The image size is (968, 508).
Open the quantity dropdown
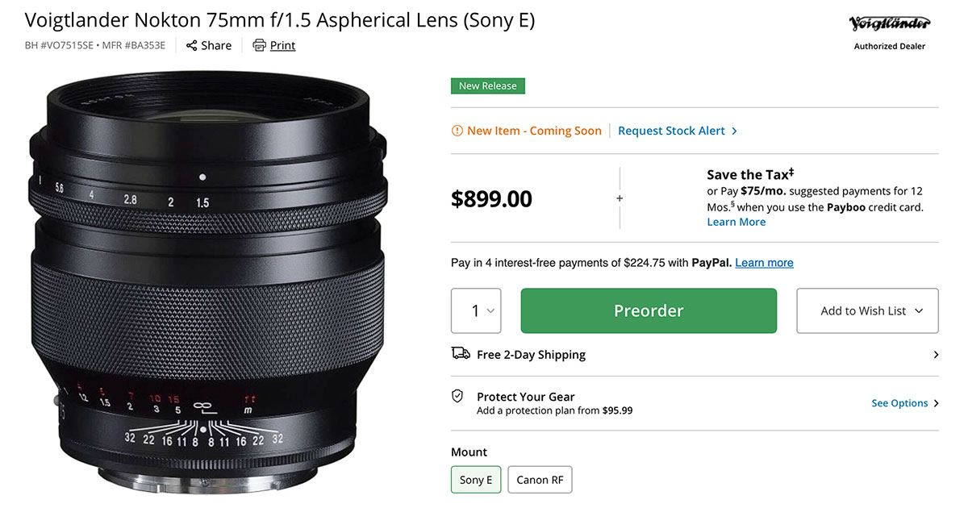coord(476,310)
